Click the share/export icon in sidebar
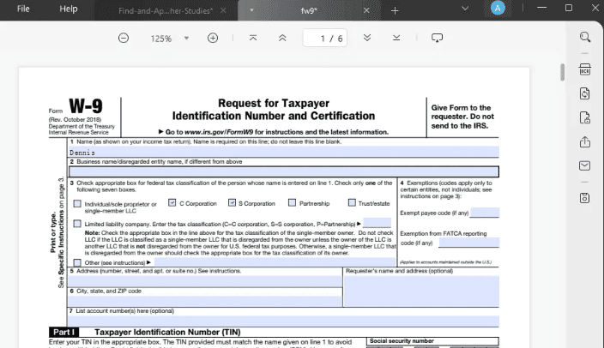The height and width of the screenshot is (348, 604). click(585, 141)
